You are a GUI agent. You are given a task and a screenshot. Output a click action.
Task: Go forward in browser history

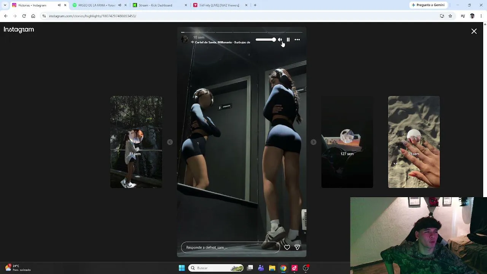click(15, 16)
